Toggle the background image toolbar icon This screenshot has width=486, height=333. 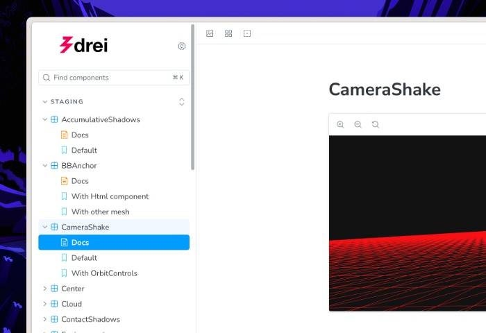point(210,33)
